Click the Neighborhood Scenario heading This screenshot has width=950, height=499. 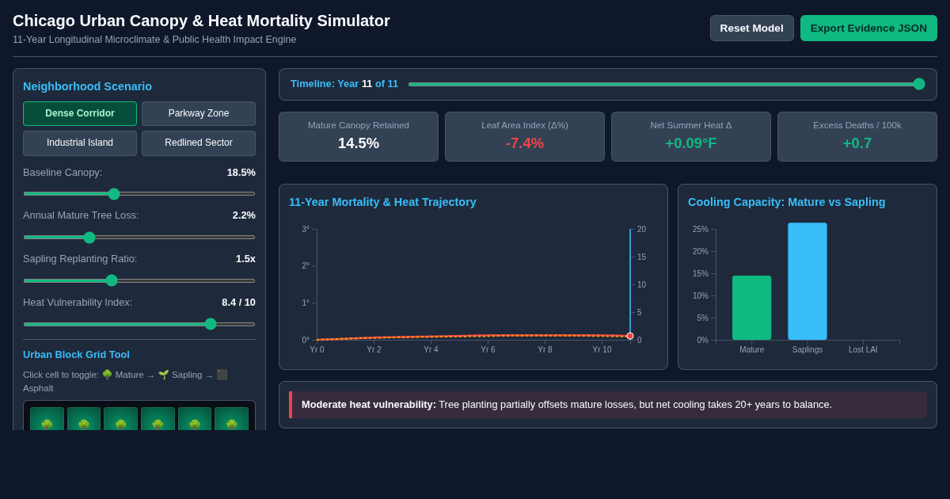point(87,86)
